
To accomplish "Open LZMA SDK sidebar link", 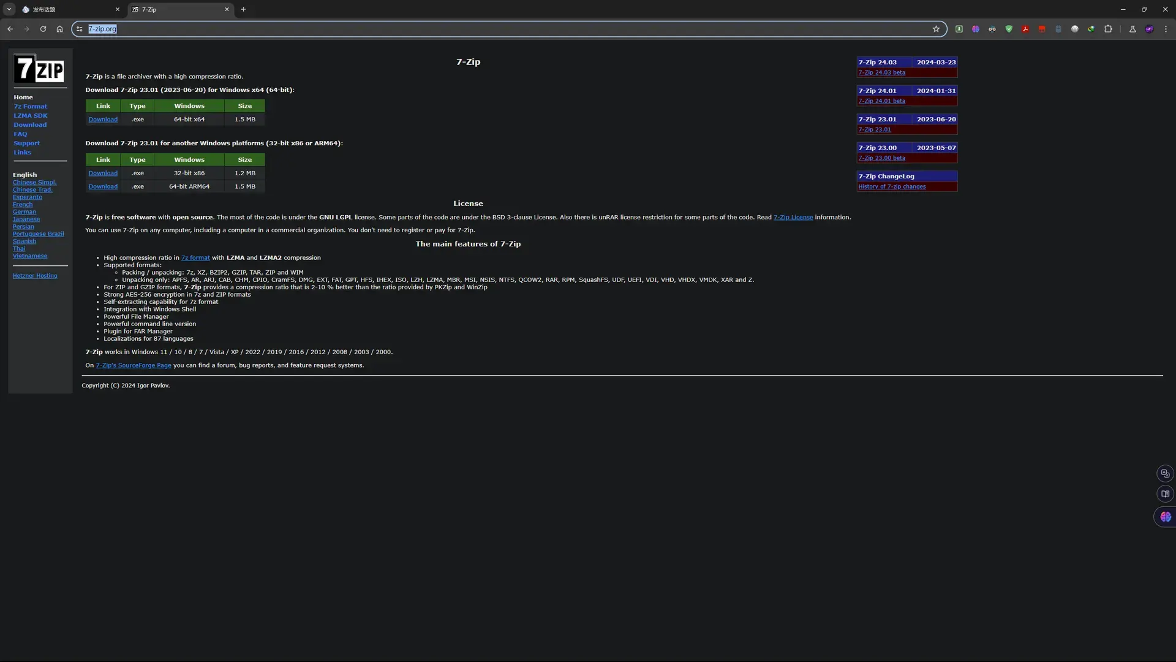I will tap(30, 116).
